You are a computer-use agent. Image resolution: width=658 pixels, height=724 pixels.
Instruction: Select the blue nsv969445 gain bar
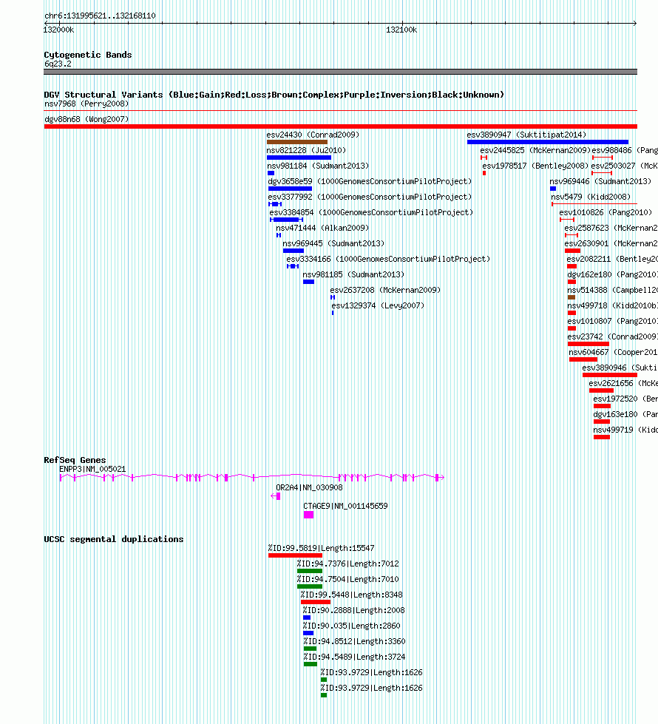pyautogui.click(x=294, y=251)
